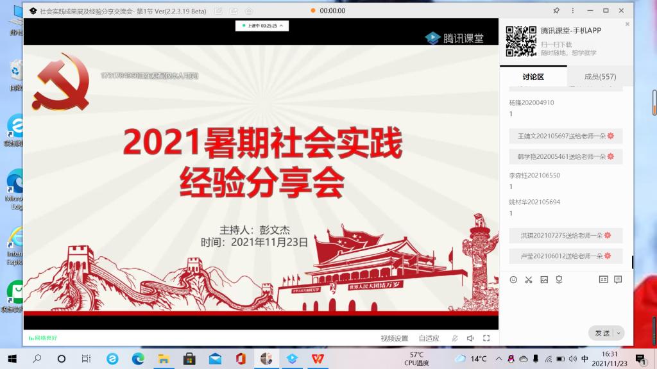Collapse the 上课中 class timer bar
The image size is (657, 369).
[x=280, y=26]
